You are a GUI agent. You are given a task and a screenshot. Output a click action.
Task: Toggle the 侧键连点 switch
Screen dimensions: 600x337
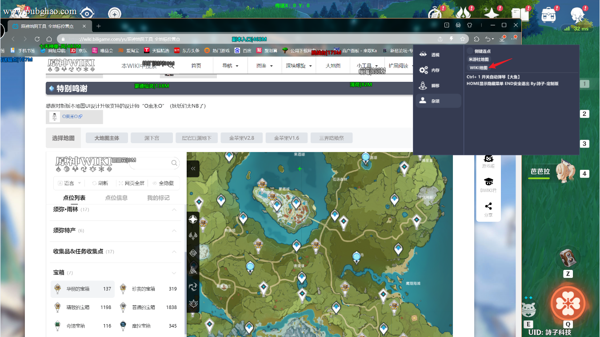pyautogui.click(x=470, y=51)
